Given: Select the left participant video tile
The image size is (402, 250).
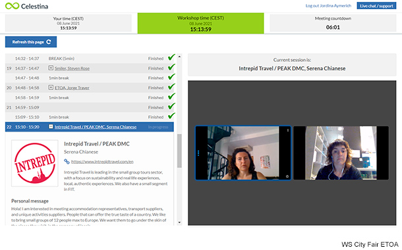Looking at the screenshot, I should [243, 153].
